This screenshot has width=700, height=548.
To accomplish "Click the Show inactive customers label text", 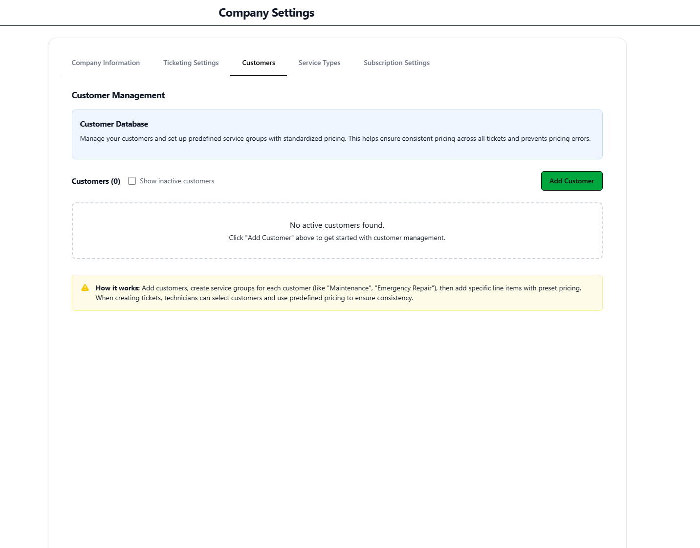I will pyautogui.click(x=177, y=181).
